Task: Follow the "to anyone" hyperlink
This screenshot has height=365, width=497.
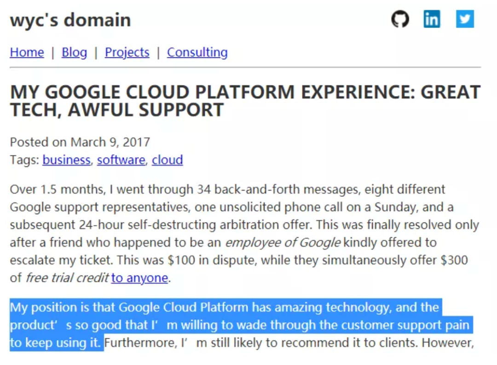Action: tap(139, 278)
